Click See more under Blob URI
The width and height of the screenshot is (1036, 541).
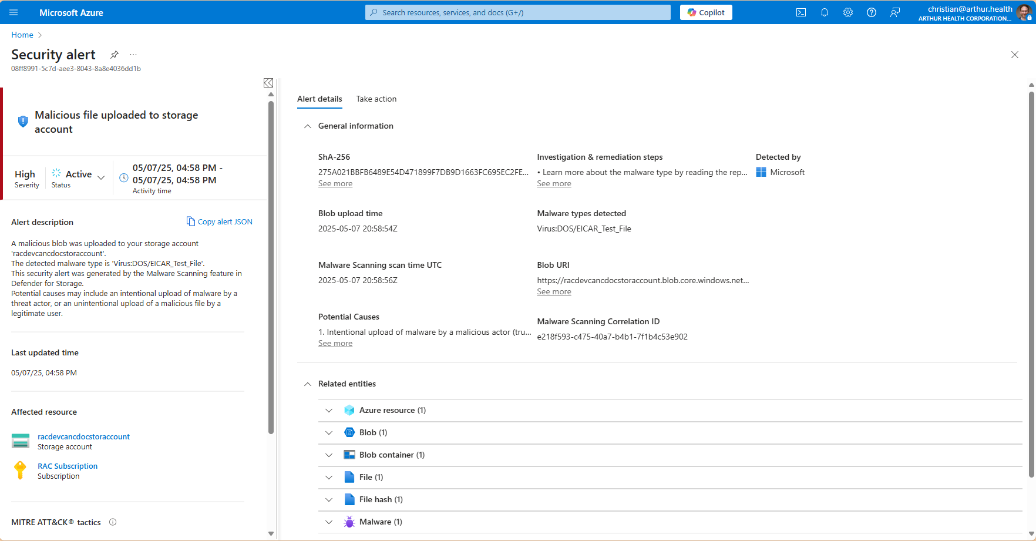coord(554,292)
